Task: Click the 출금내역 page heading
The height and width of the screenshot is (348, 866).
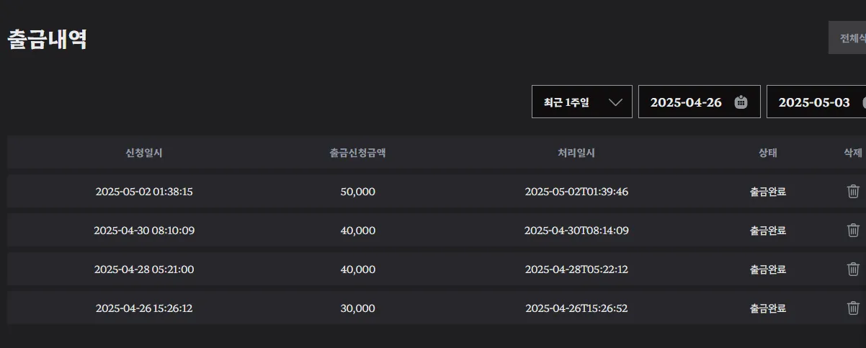Action: click(x=48, y=39)
